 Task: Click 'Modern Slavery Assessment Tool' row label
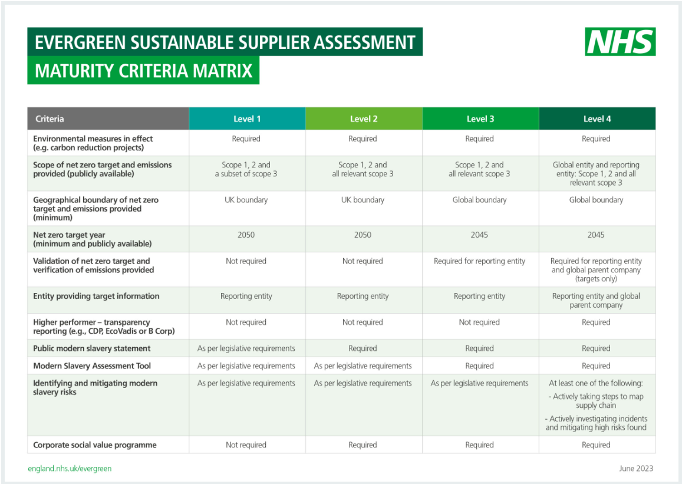pyautogui.click(x=92, y=366)
